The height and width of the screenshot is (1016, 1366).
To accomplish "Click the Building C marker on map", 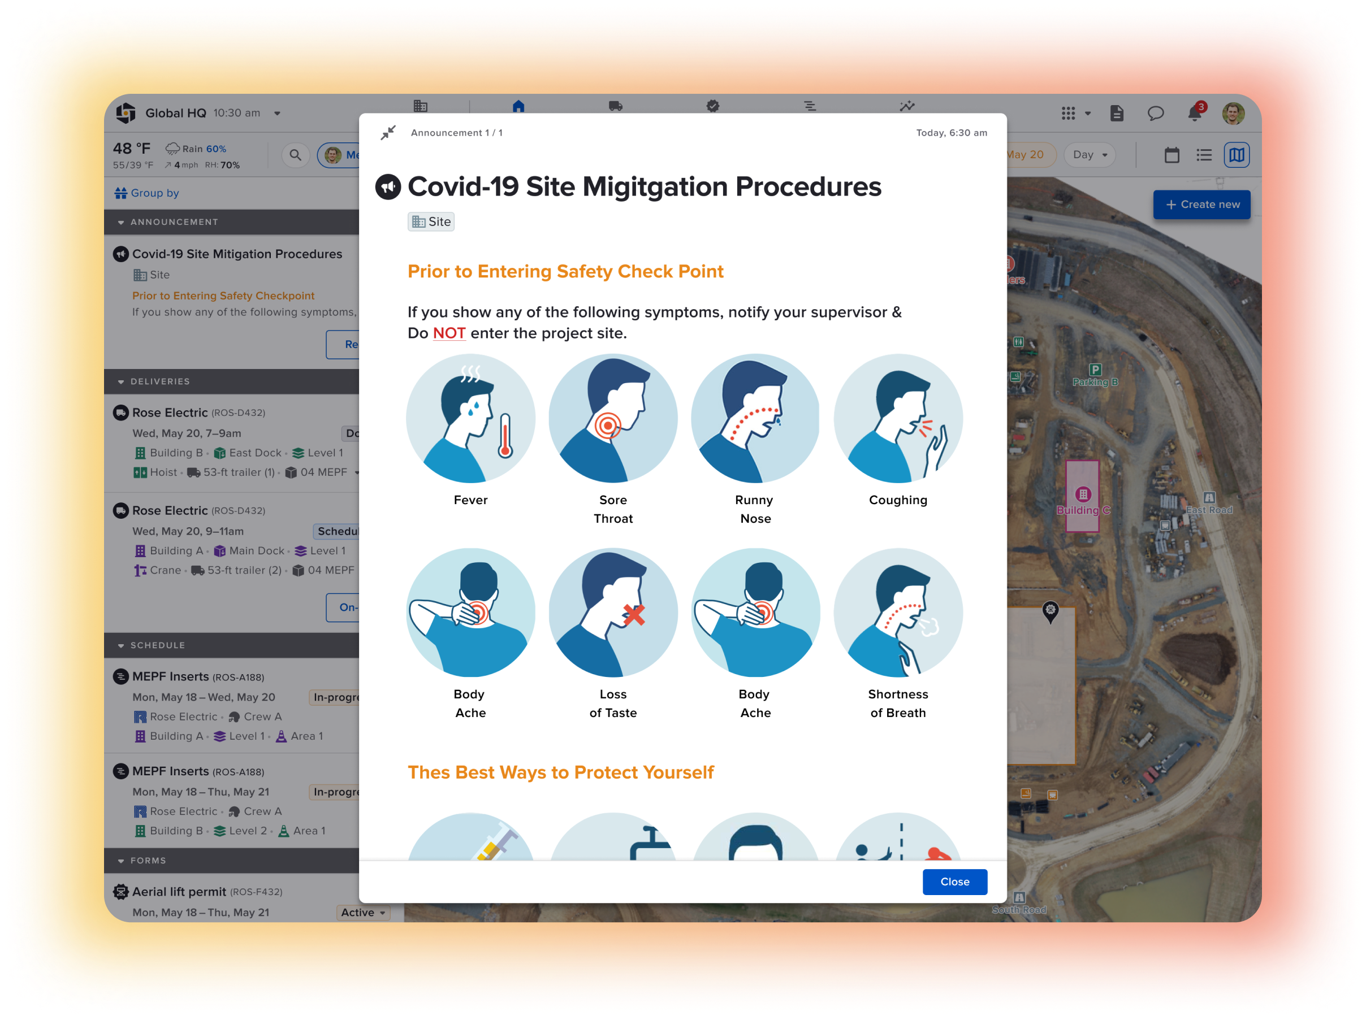I will coord(1082,501).
